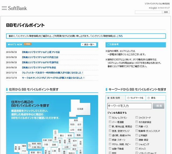
Task: Select 新潟 prefecture on the map
Action: [70, 135]
